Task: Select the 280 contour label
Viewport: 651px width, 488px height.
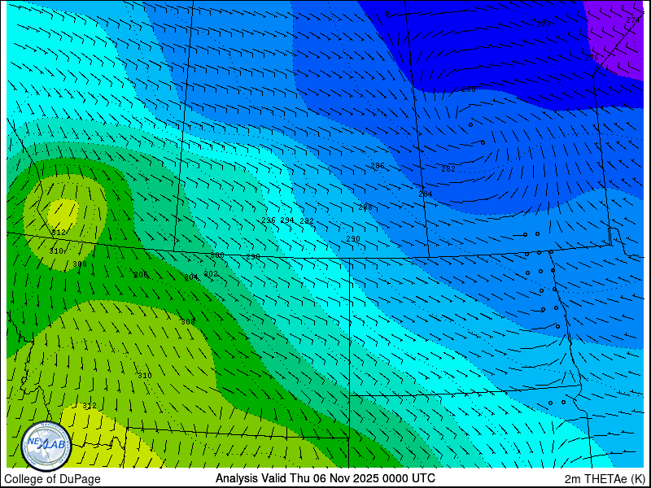Action: 469,89
